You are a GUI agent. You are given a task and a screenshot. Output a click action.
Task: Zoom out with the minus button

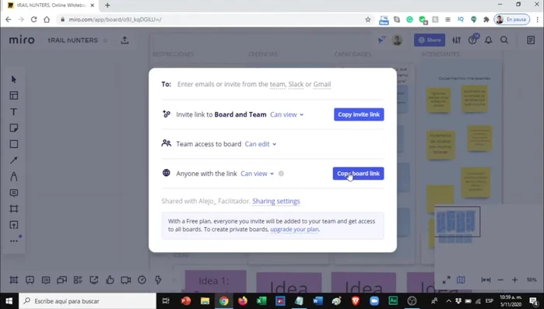[x=500, y=280]
